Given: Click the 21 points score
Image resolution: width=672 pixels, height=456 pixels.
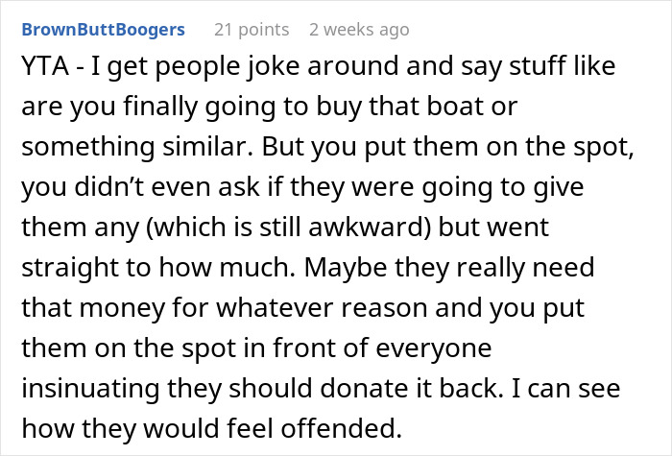Looking at the screenshot, I should 250,30.
